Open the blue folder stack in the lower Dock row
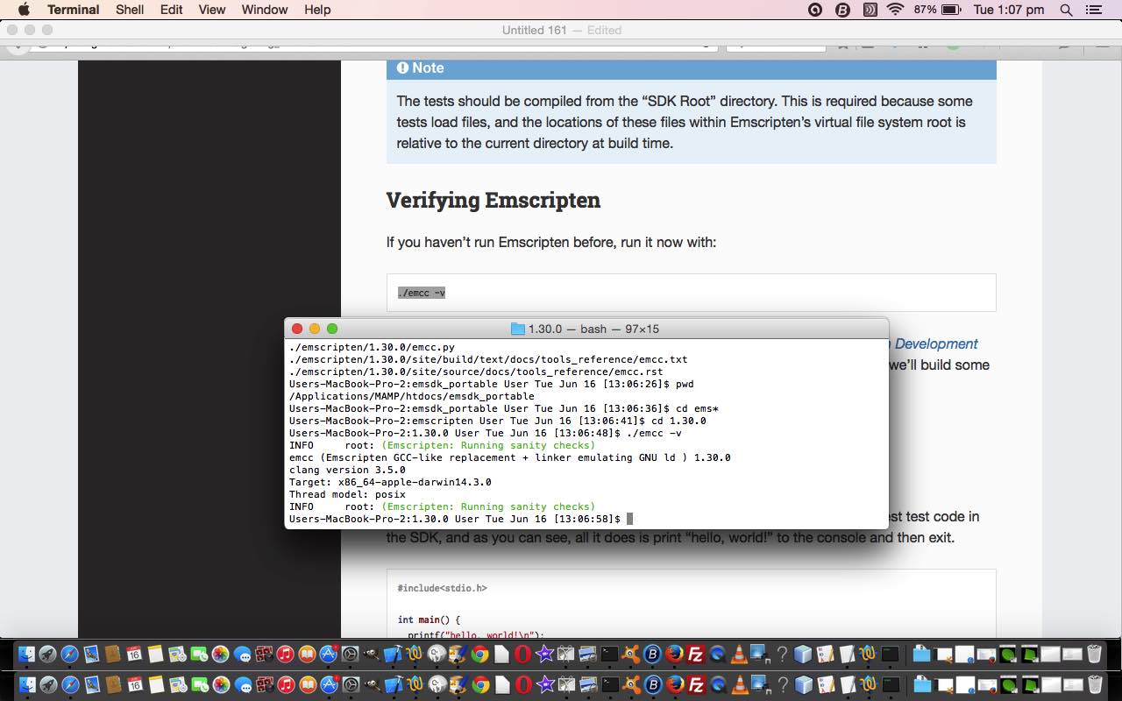The image size is (1122, 701). 922,683
